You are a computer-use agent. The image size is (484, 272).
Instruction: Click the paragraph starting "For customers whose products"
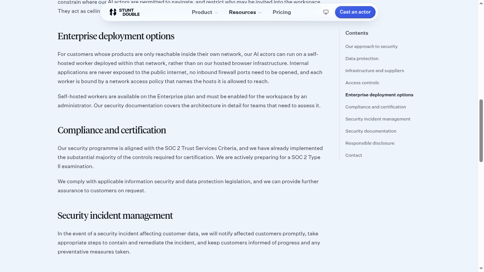coord(190,68)
